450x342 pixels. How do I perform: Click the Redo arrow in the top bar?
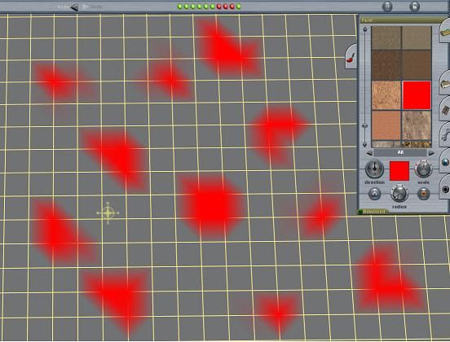tap(86, 7)
